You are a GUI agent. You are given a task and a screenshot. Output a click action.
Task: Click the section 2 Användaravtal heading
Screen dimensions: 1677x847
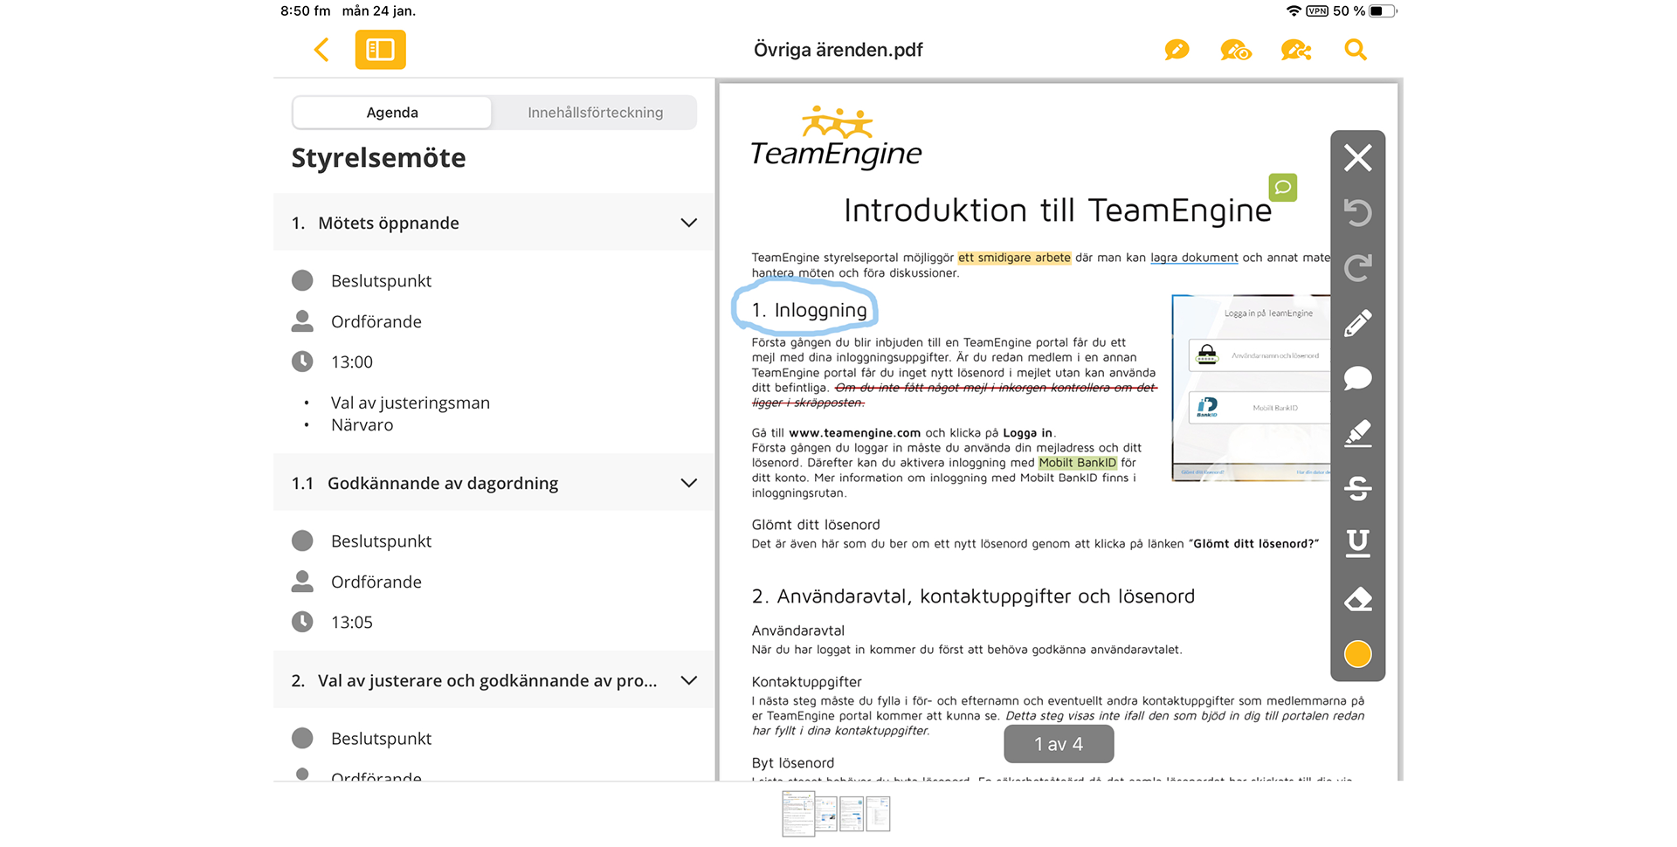pos(973,596)
